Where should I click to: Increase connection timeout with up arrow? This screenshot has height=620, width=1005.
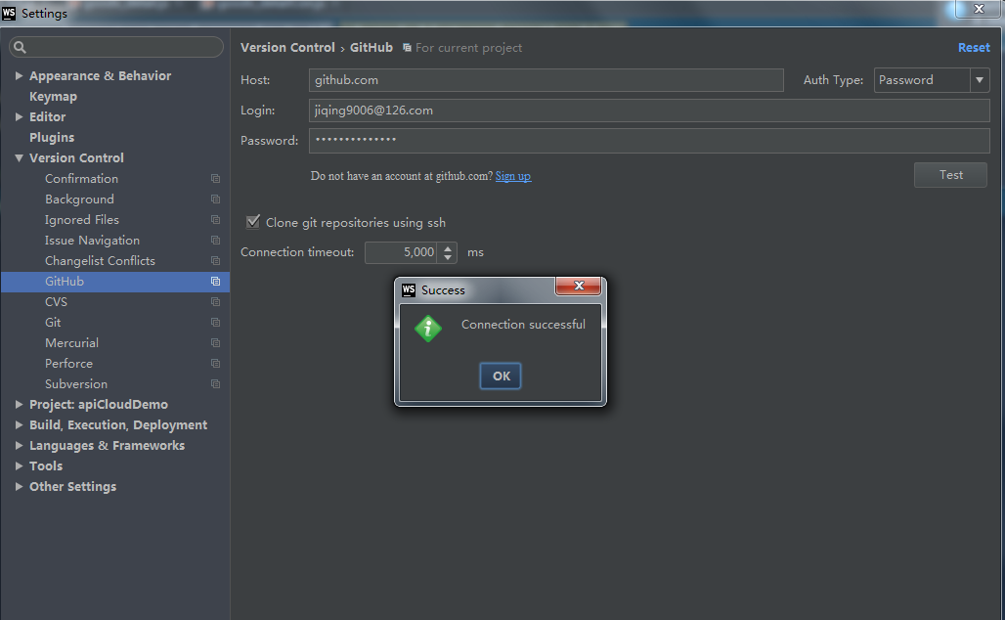(448, 247)
